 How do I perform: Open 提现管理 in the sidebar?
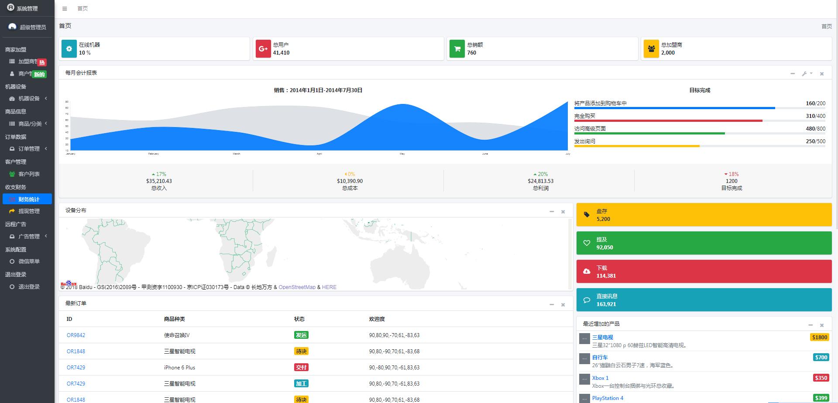point(27,211)
